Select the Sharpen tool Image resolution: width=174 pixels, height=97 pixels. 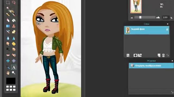coord(14,38)
